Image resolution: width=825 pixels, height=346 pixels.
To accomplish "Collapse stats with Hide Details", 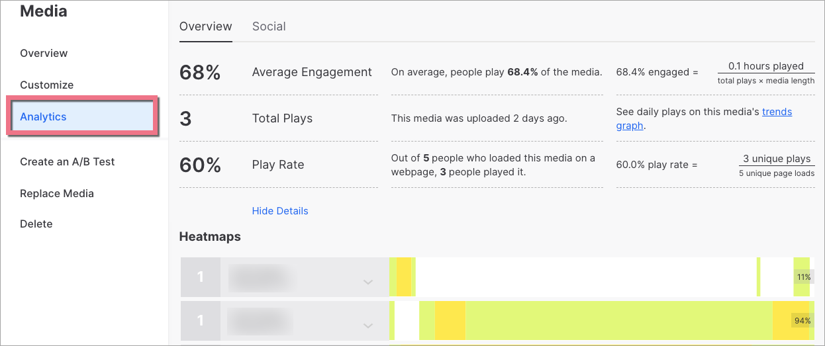I will tap(280, 211).
